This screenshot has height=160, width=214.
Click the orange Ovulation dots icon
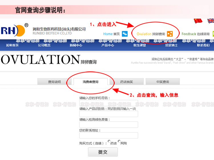point(170,34)
